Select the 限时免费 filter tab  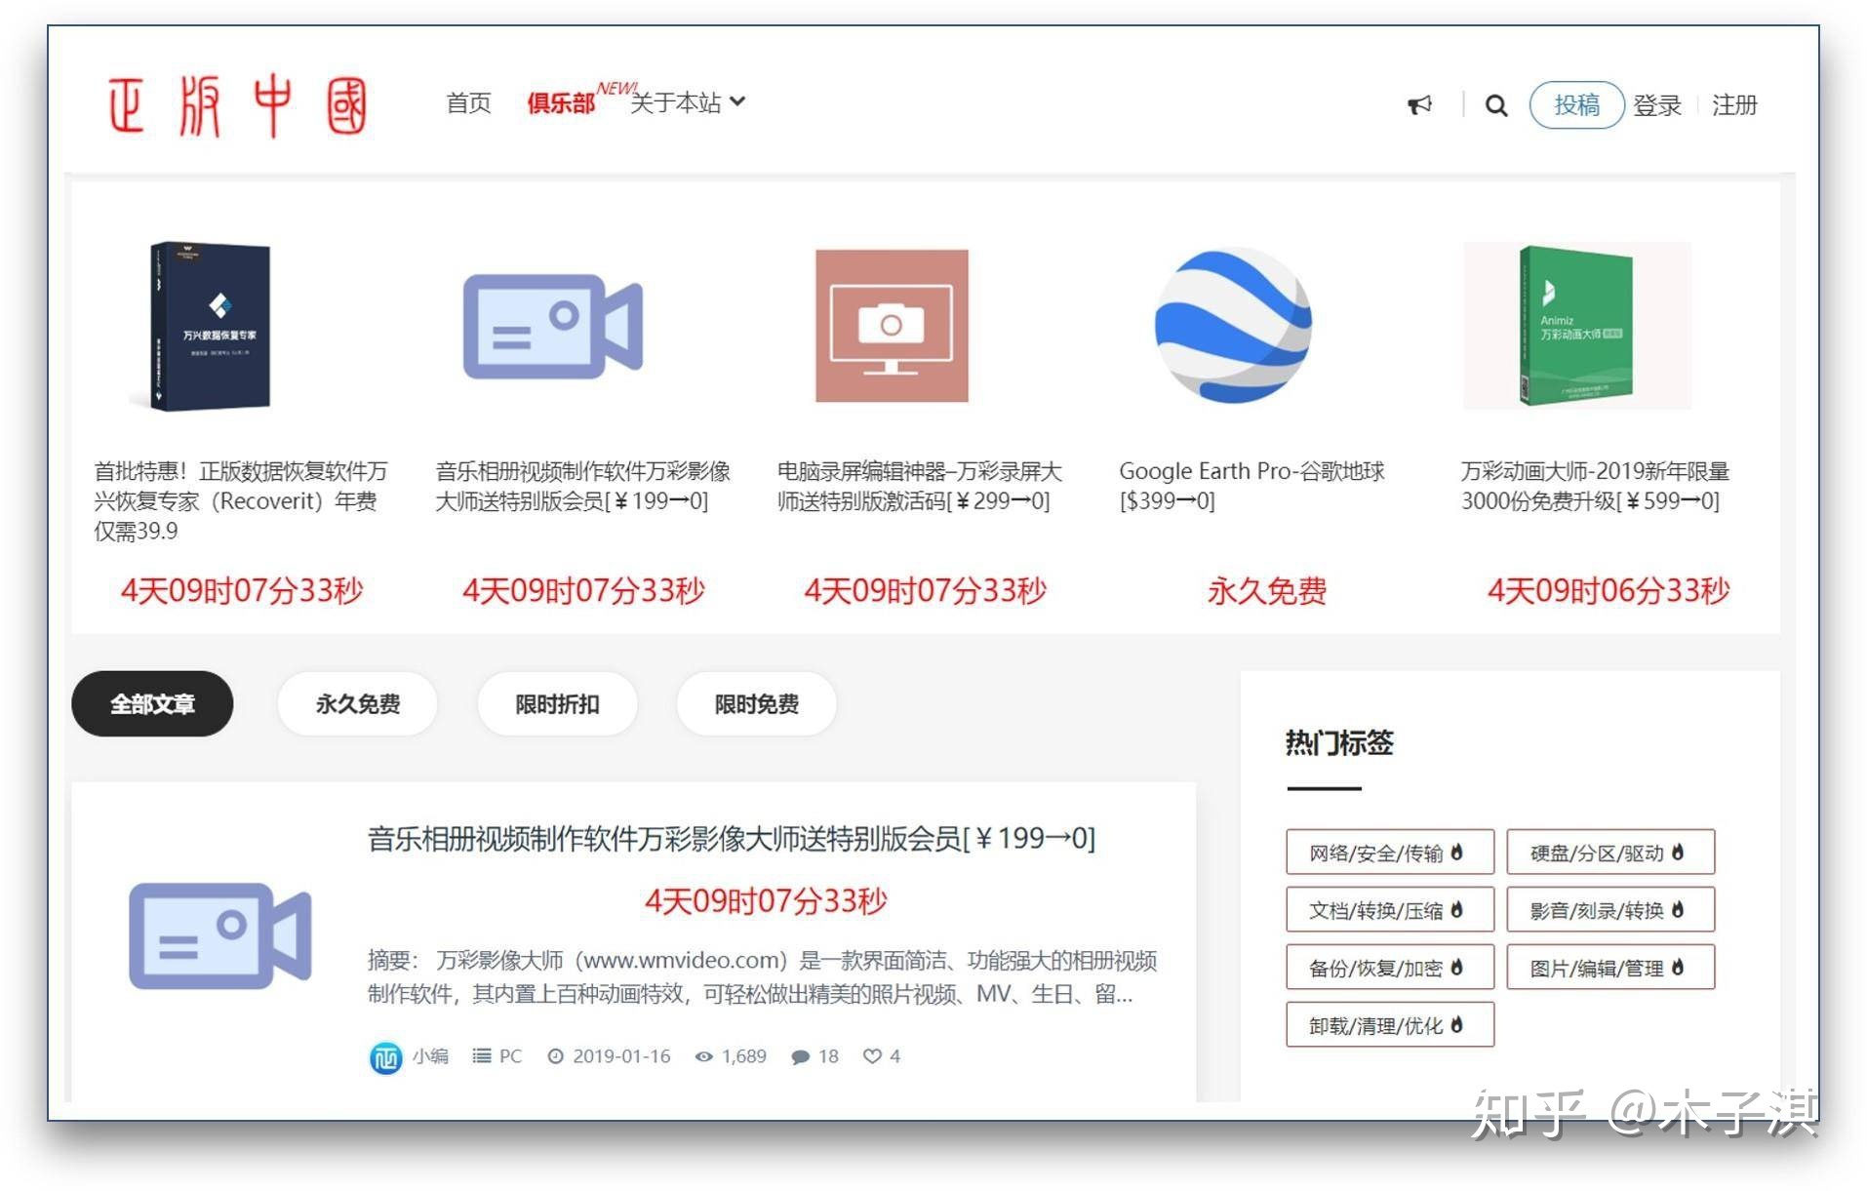tap(756, 703)
